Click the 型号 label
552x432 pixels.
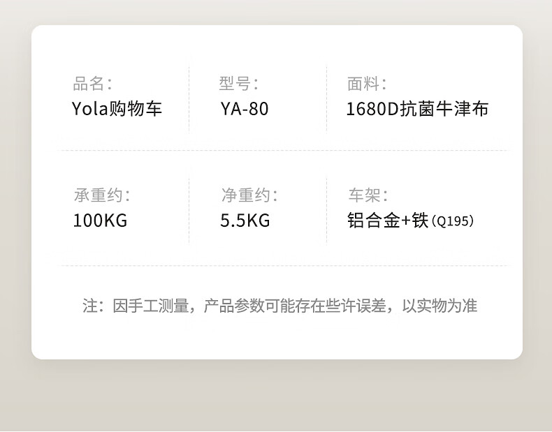(238, 84)
